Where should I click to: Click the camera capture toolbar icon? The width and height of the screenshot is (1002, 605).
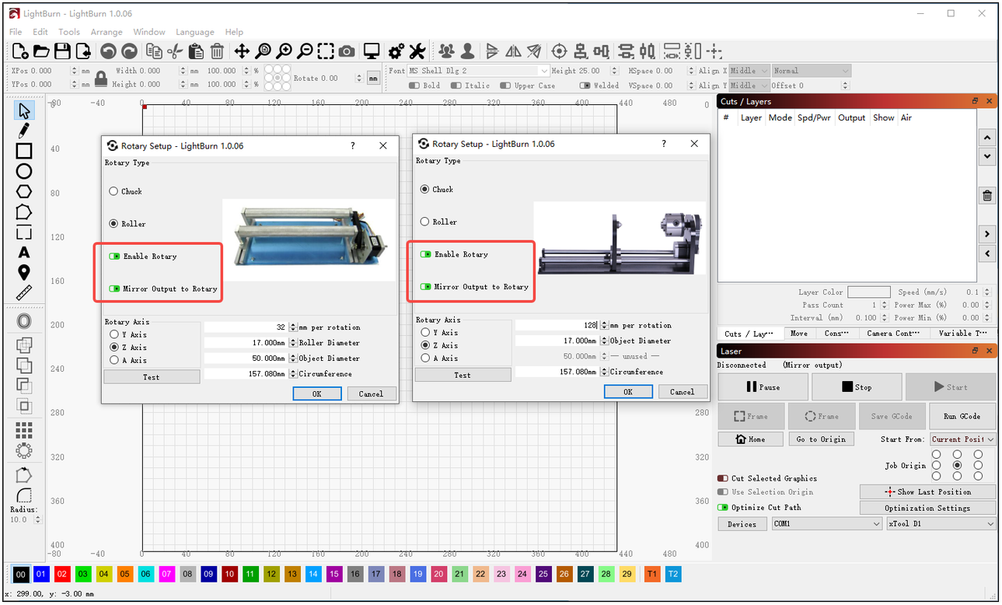[x=347, y=51]
